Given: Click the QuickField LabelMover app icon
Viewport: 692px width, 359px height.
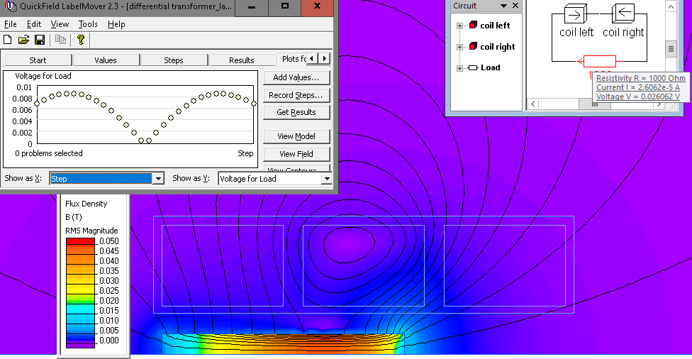Looking at the screenshot, I should [10, 6].
